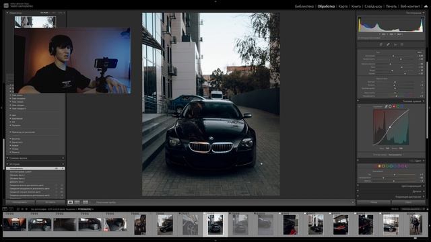Viewport: 431px width, 242px height.
Task: Expand the Цветокоррекция panel triangle
Action: [x=424, y=186]
